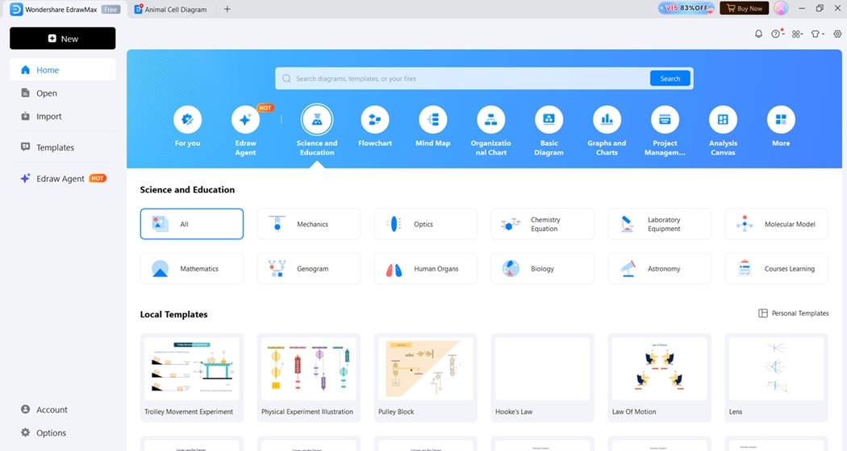Image resolution: width=847 pixels, height=451 pixels.
Task: Select Courses Learning subcategory
Action: 776,269
